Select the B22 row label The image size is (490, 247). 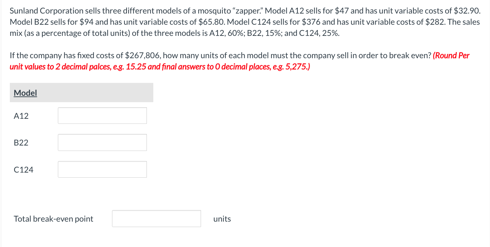pos(21,142)
